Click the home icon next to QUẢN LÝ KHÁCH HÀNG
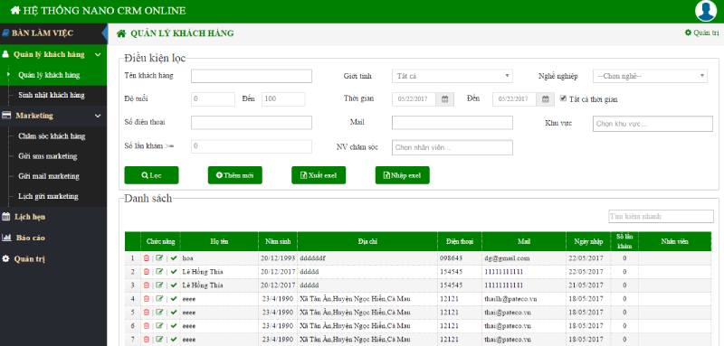This screenshot has height=346, width=724. (x=121, y=33)
